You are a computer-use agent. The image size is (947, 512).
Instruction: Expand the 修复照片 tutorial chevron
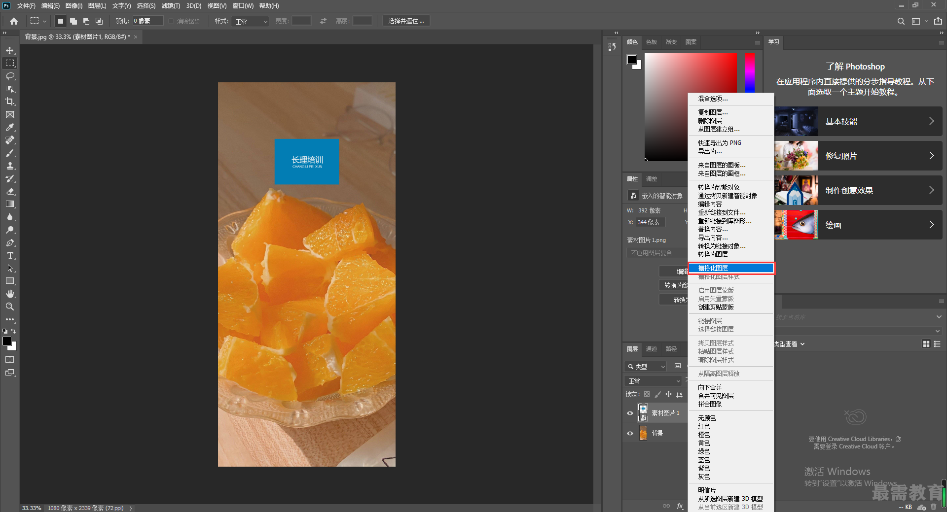click(931, 156)
